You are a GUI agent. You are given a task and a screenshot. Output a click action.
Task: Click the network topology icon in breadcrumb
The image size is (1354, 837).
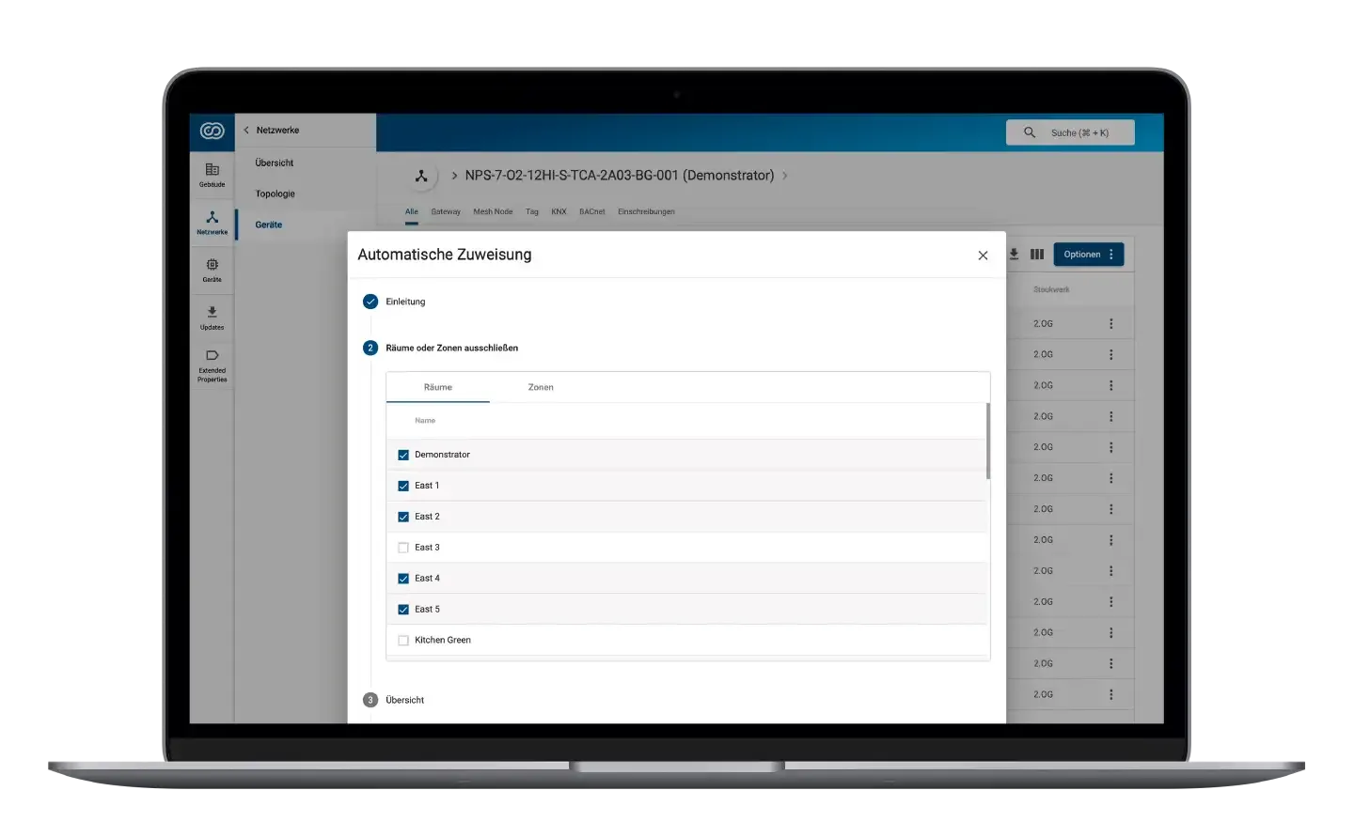point(421,176)
